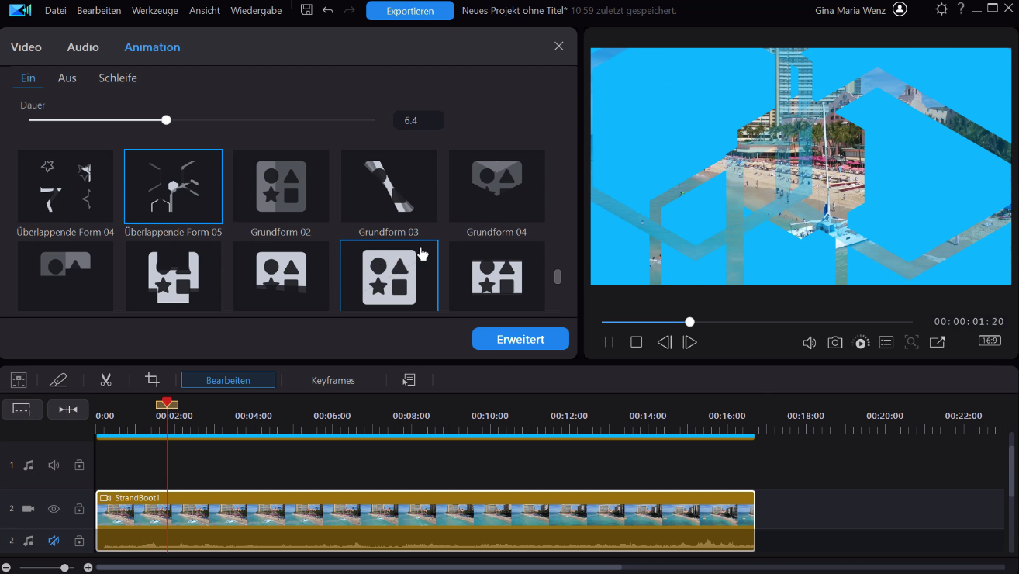Switch to the Keyframes tab
The width and height of the screenshot is (1019, 574).
(333, 380)
